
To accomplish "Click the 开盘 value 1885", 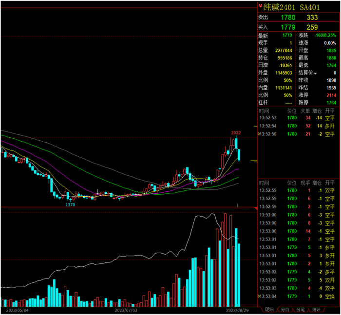I will point(331,51).
